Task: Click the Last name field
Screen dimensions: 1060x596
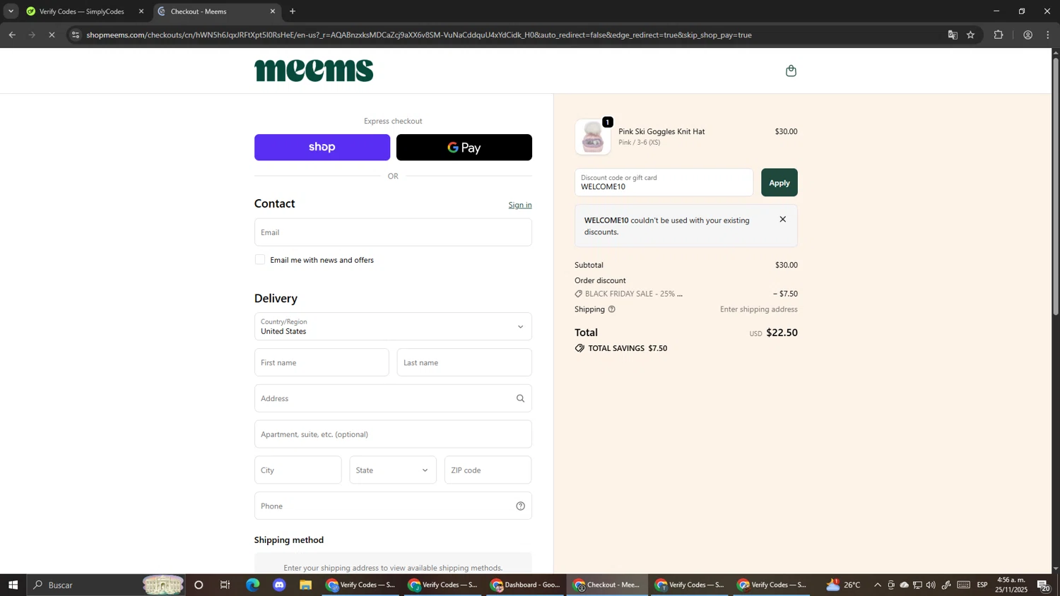Action: (464, 363)
